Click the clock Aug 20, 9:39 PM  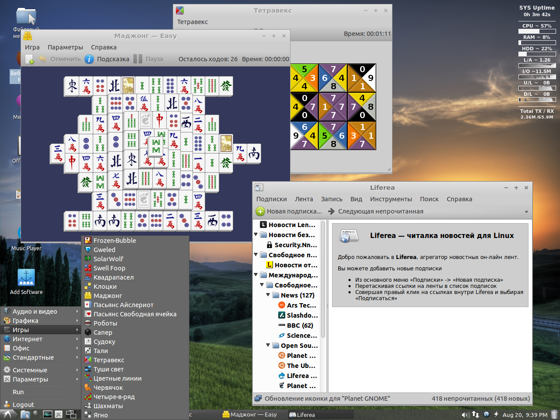[525, 415]
